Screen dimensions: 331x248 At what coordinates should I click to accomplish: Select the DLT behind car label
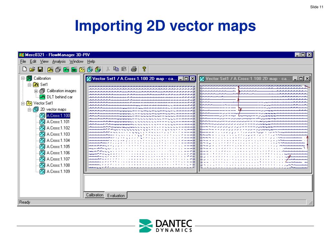click(60, 97)
